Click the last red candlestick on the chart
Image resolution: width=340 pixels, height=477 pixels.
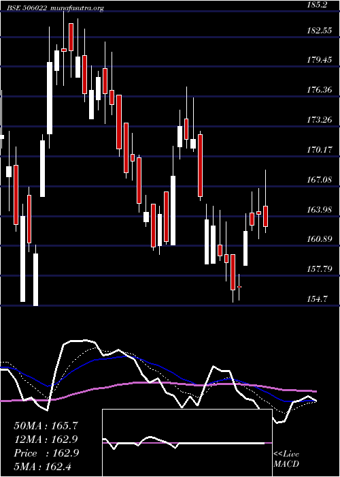(x=265, y=216)
